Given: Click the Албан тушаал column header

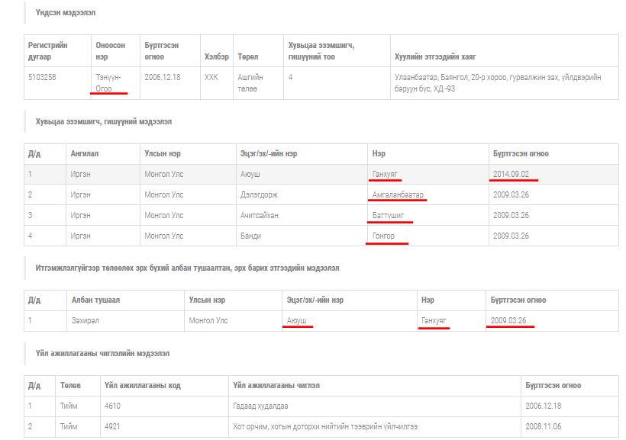Looking at the screenshot, I should 95,300.
